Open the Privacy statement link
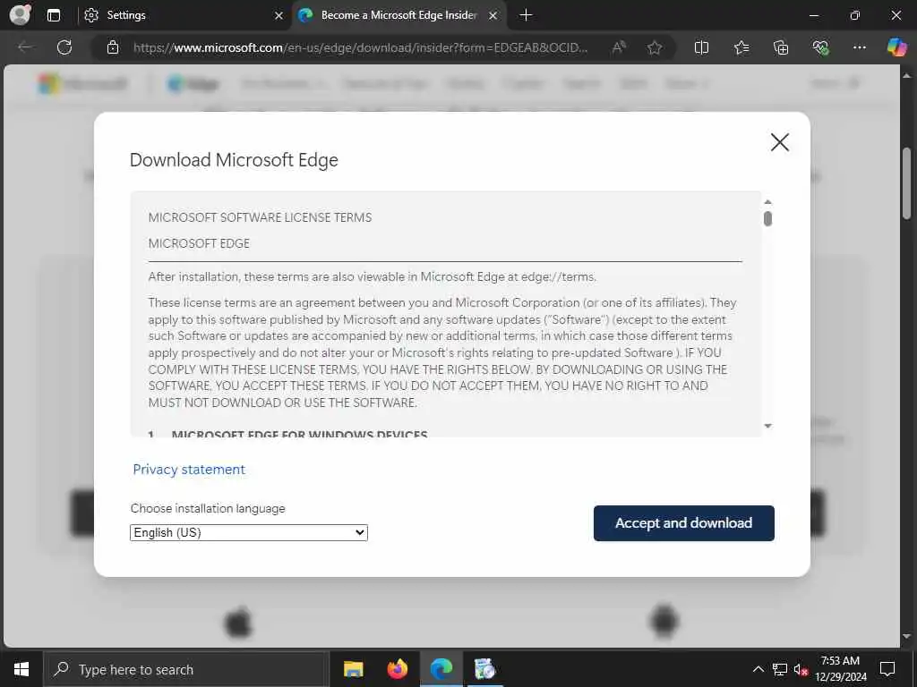Screen dimensions: 917x687 (x=189, y=469)
